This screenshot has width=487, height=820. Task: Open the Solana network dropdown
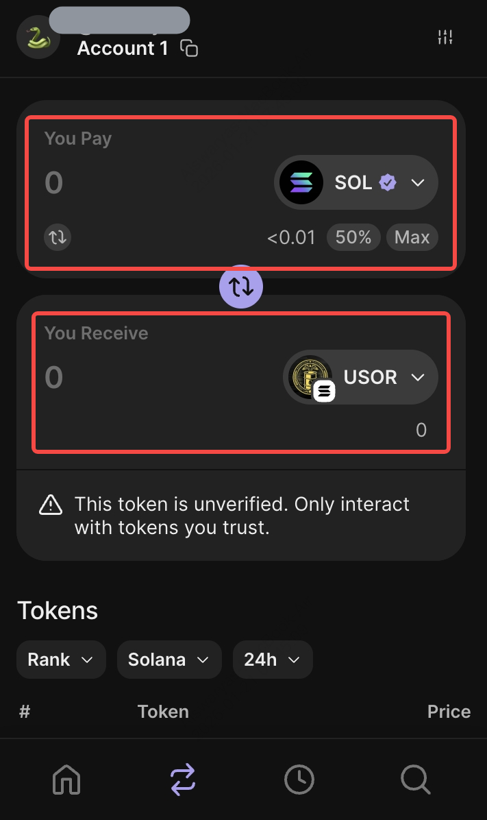tap(169, 660)
